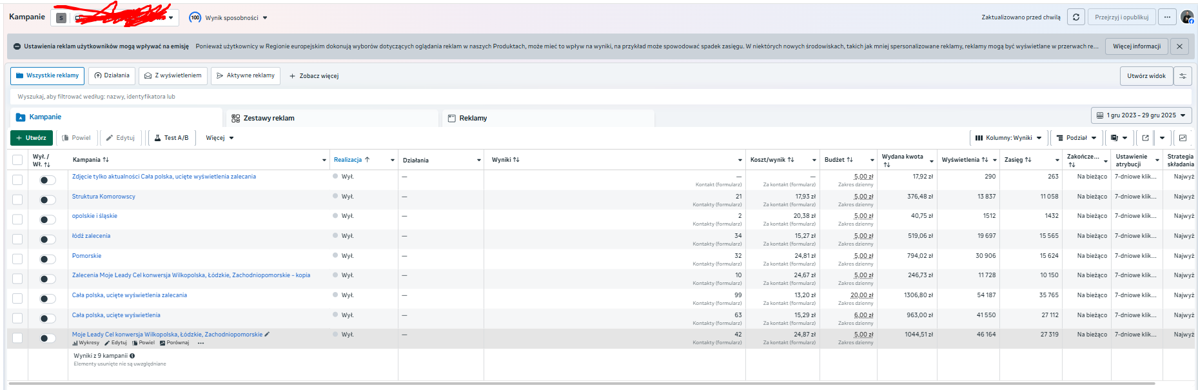Tick the select-all checkbox in the table header
Viewport: 1198px width, 390px height.
pos(17,160)
